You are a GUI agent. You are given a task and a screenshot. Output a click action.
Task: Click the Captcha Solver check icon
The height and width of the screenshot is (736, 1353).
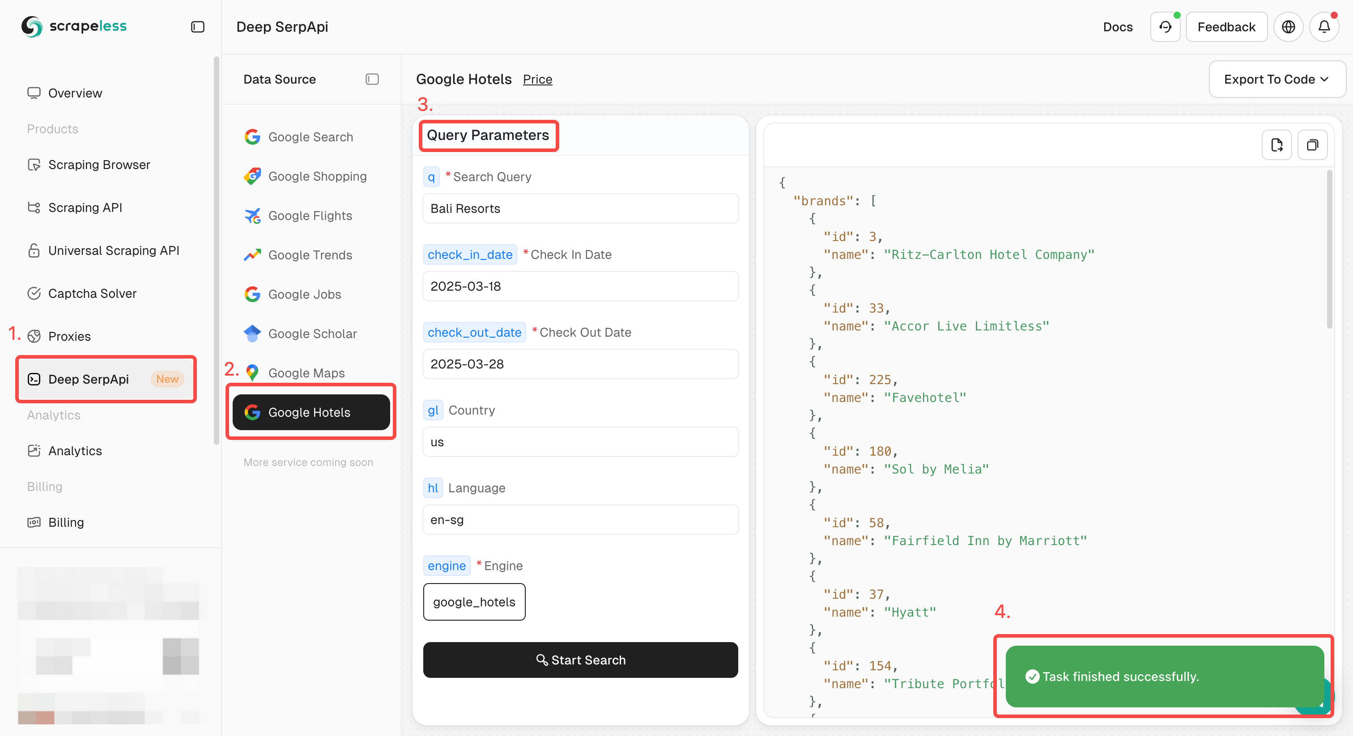34,293
